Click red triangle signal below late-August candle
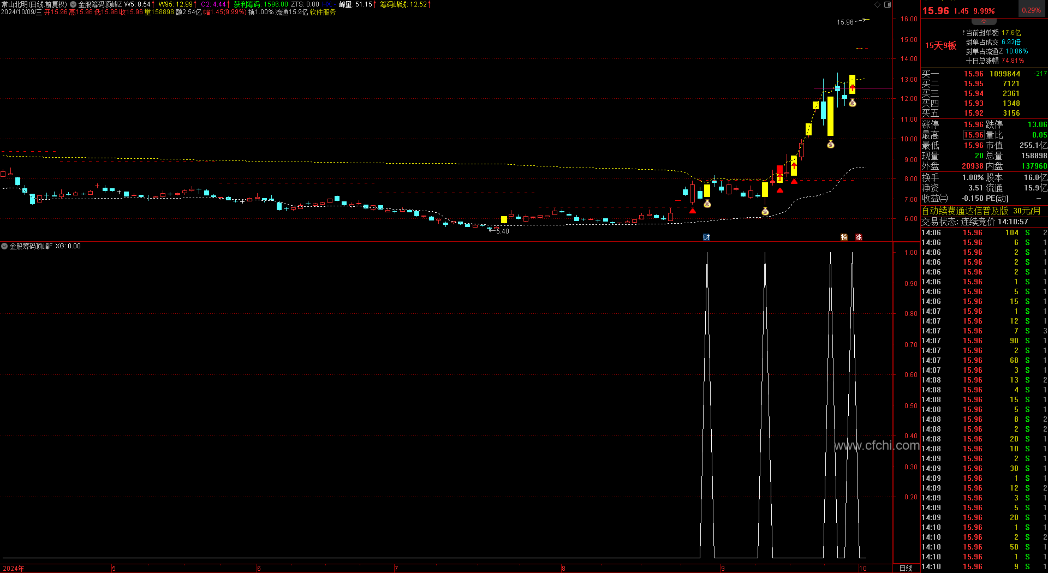Screen dimensions: 1048x573 click(x=692, y=211)
